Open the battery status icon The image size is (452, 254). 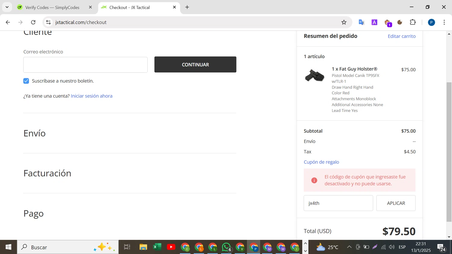click(366, 247)
